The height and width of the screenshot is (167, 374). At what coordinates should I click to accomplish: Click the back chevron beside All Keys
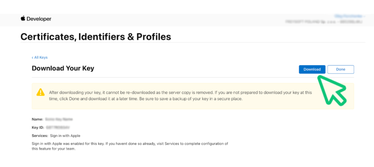click(33, 57)
